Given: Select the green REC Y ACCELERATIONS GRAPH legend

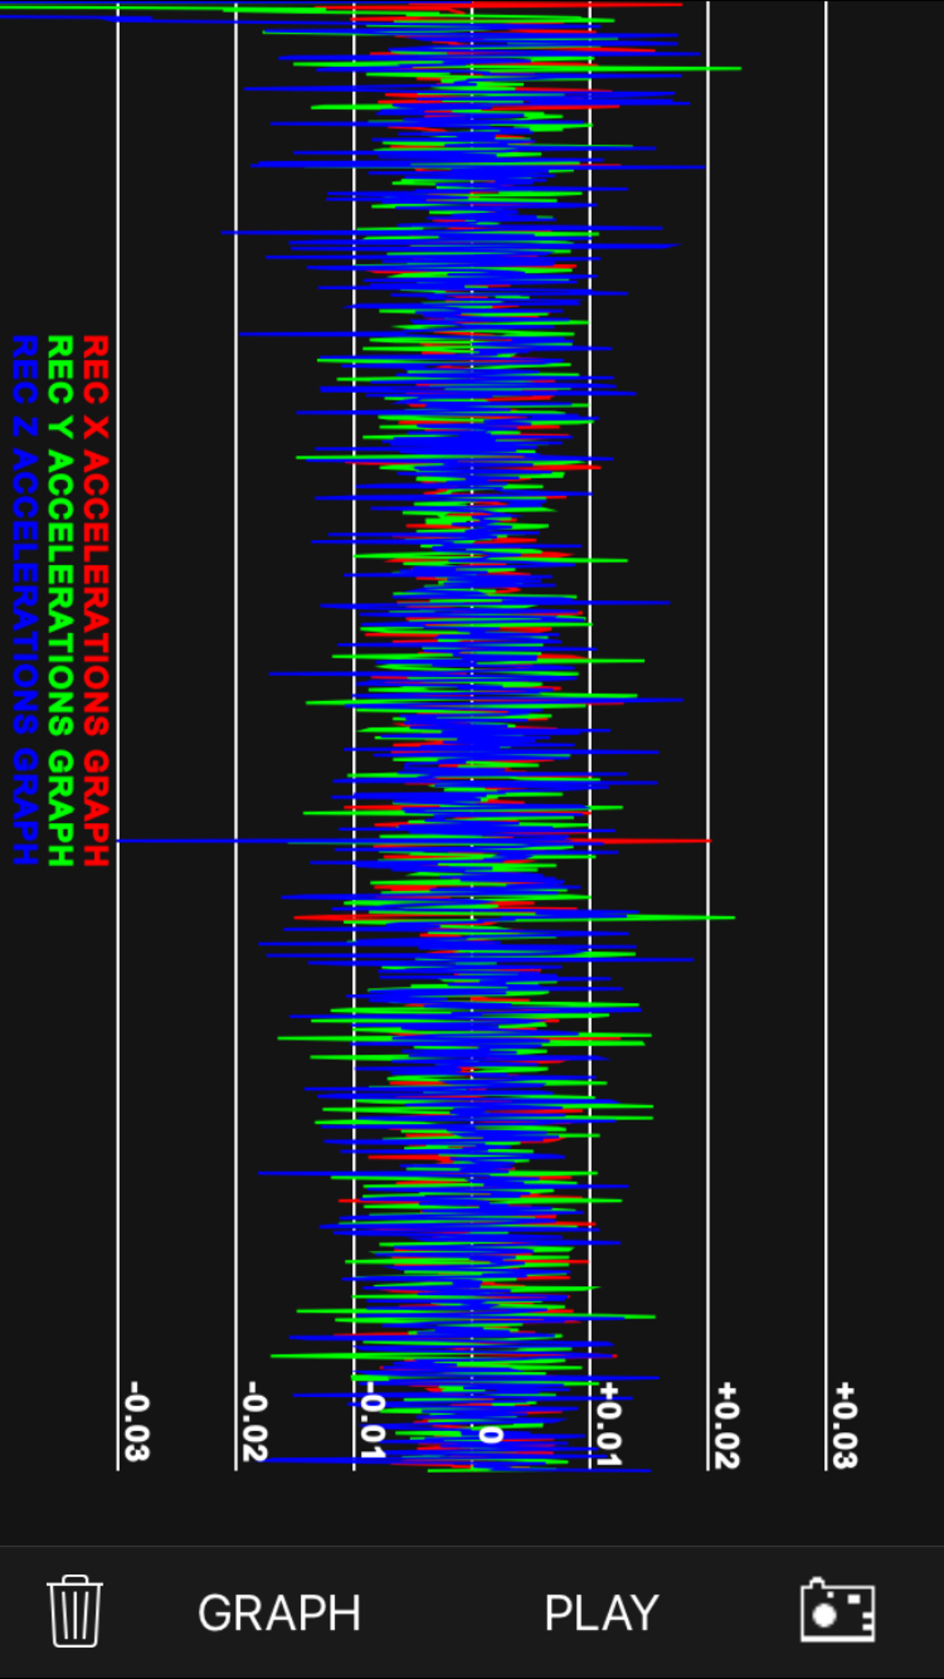Looking at the screenshot, I should (60, 600).
